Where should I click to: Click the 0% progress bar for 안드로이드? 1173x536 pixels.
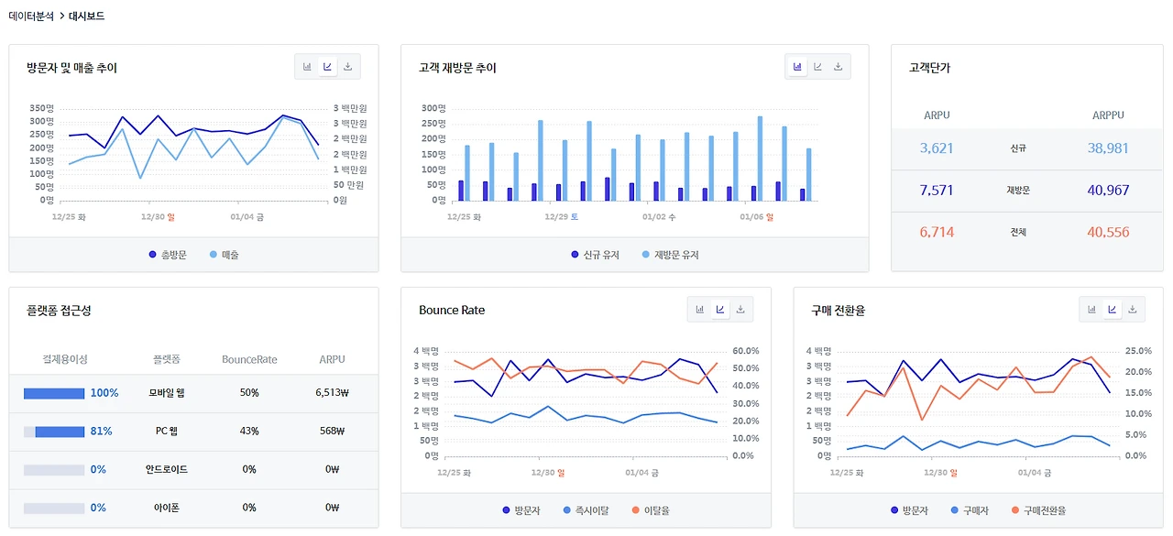point(54,470)
